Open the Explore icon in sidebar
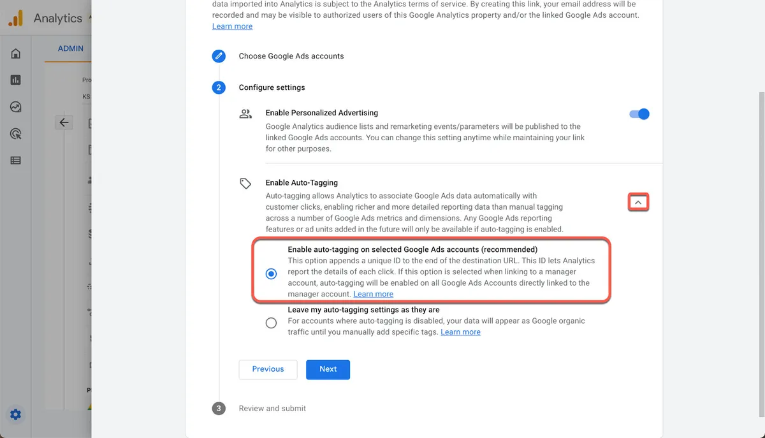The width and height of the screenshot is (765, 438). click(16, 107)
